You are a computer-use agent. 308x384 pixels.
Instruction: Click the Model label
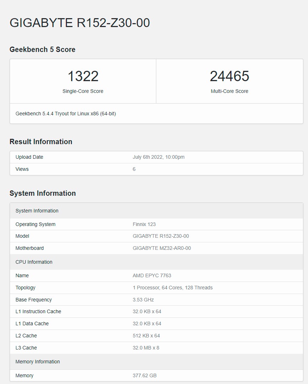(22, 236)
